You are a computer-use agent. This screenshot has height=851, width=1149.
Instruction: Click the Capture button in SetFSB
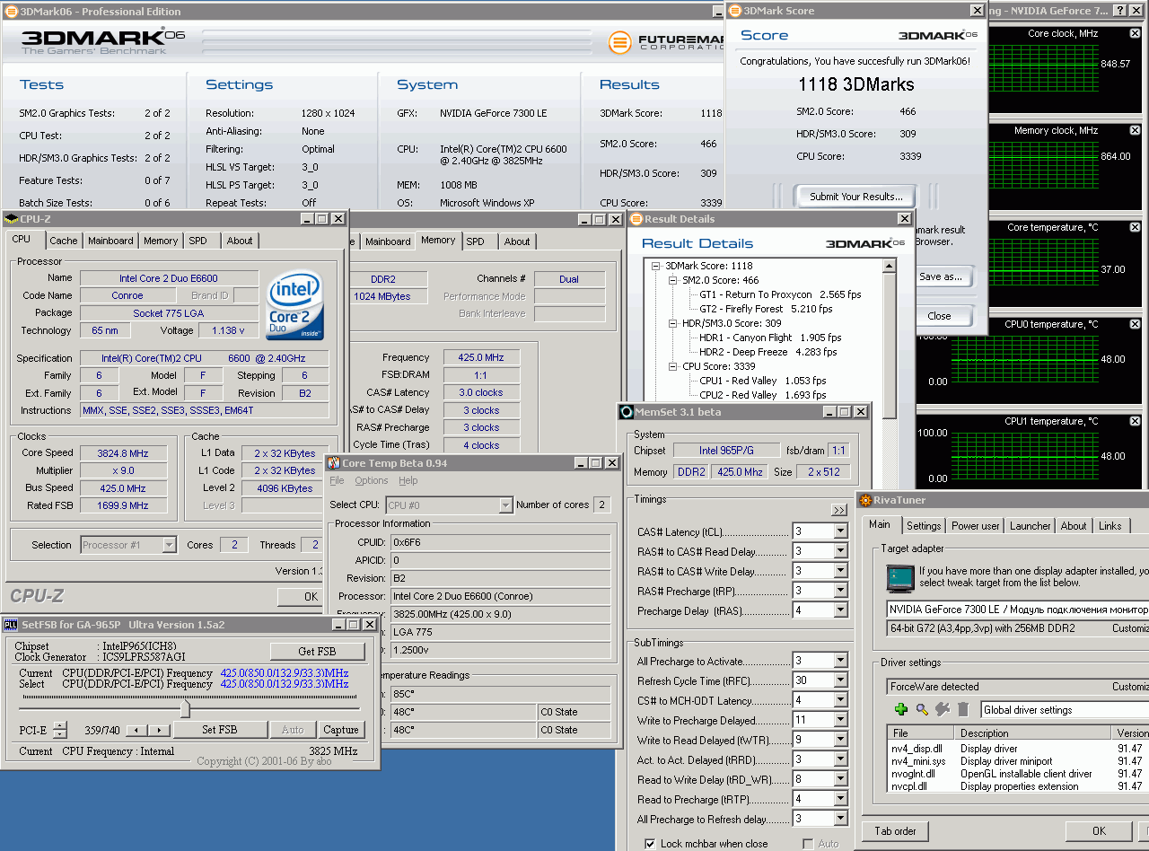click(x=341, y=730)
